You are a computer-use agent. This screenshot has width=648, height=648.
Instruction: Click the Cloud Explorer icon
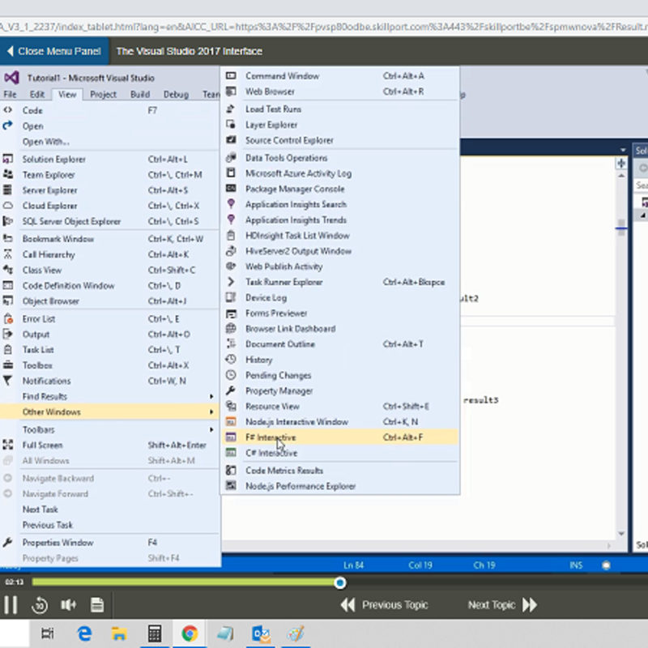click(8, 206)
